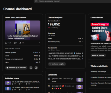Click the 10000k comment text
The image size is (111, 93).
coord(54,81)
